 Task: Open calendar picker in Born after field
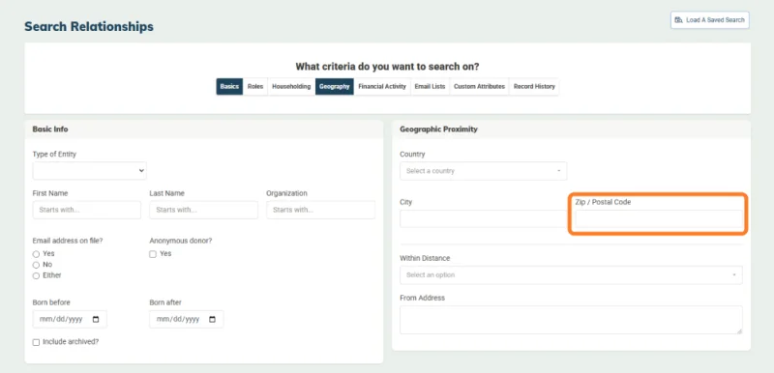(x=212, y=319)
